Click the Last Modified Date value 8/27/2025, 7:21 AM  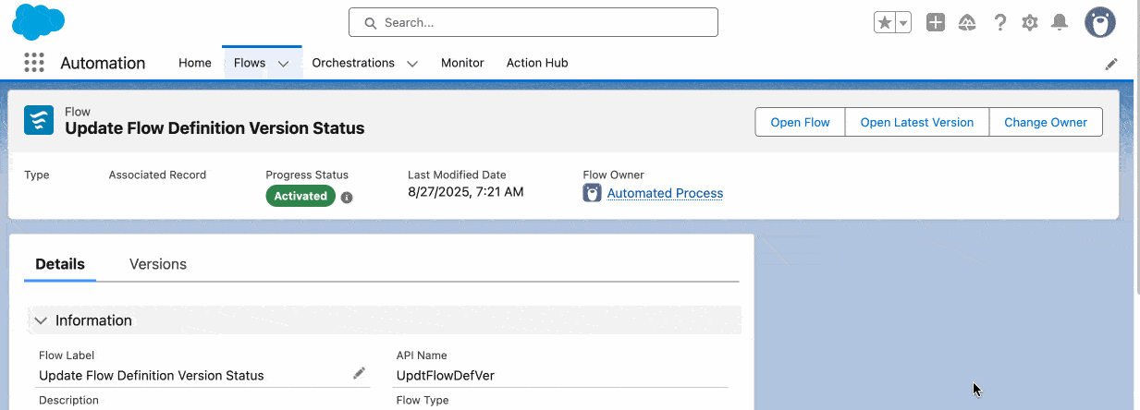[466, 192]
